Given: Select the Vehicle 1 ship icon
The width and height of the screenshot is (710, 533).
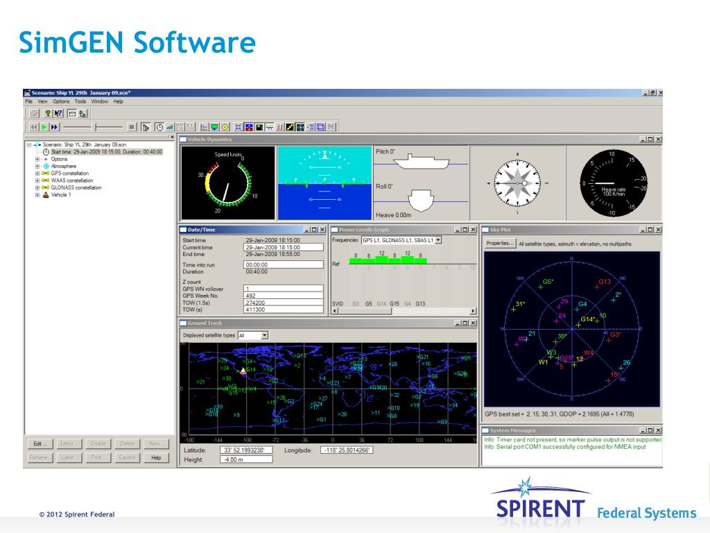Looking at the screenshot, I should (45, 195).
